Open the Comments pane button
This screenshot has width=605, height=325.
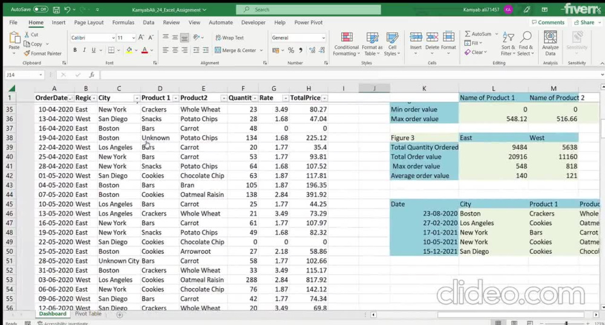(548, 22)
